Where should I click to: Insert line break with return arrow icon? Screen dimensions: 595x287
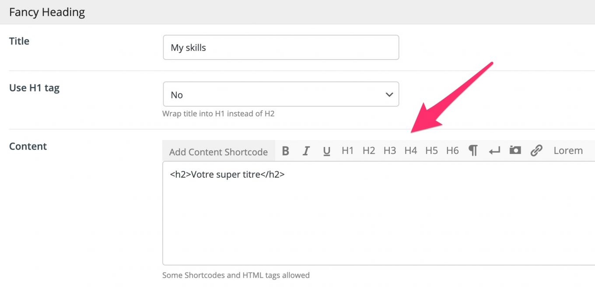pos(494,151)
